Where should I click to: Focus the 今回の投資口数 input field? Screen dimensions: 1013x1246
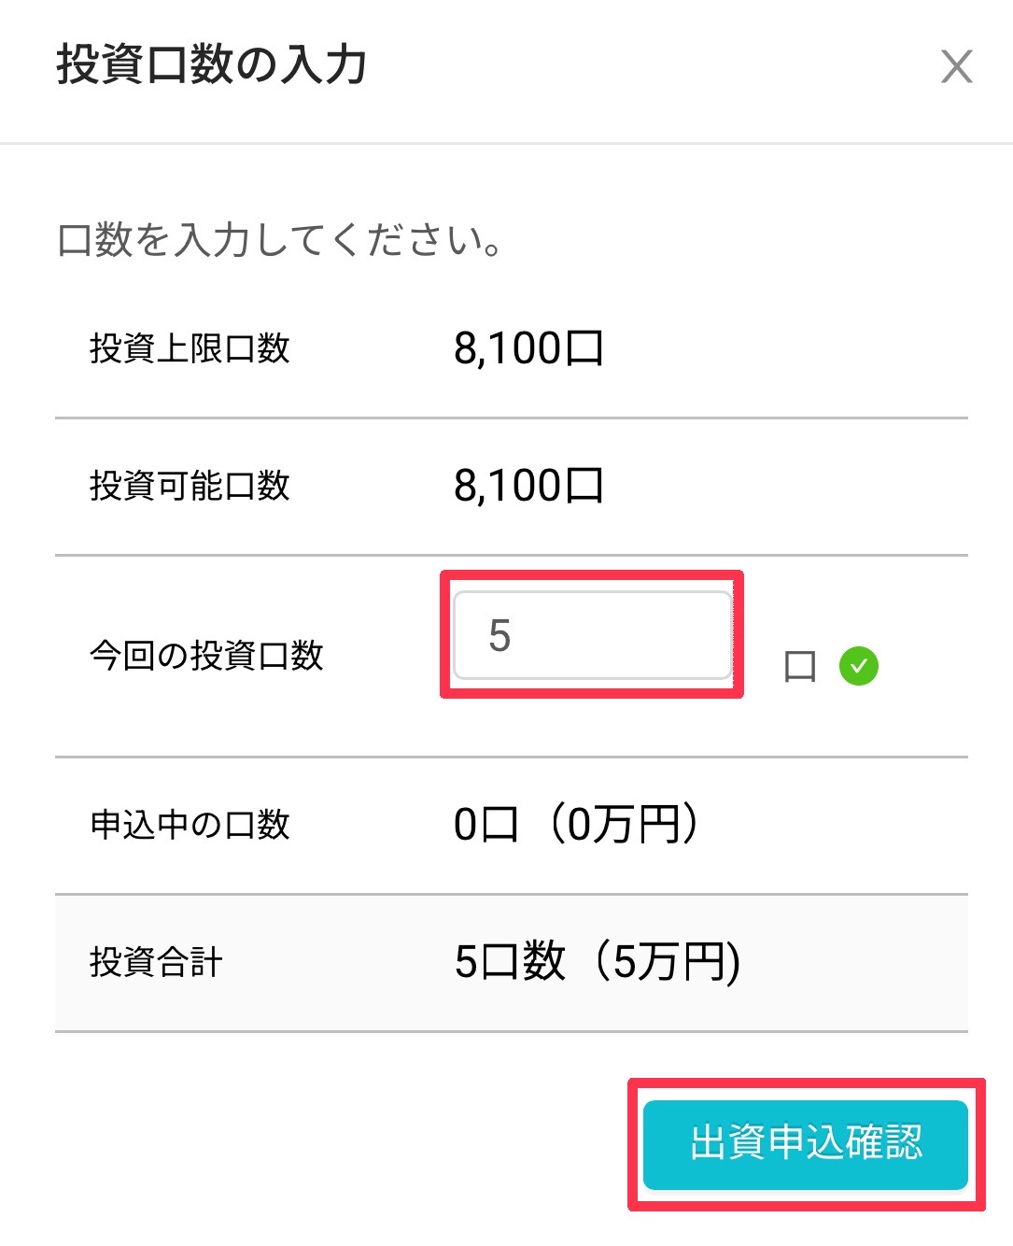[x=593, y=635]
